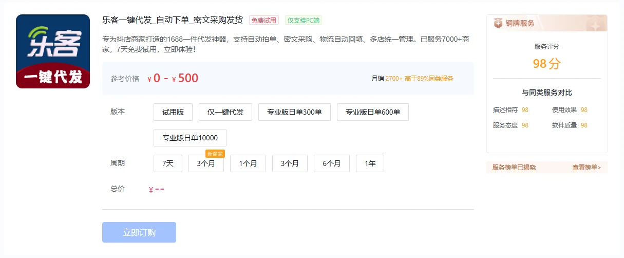Click the 98分 service score
This screenshot has width=624, height=258.
coord(547,64)
